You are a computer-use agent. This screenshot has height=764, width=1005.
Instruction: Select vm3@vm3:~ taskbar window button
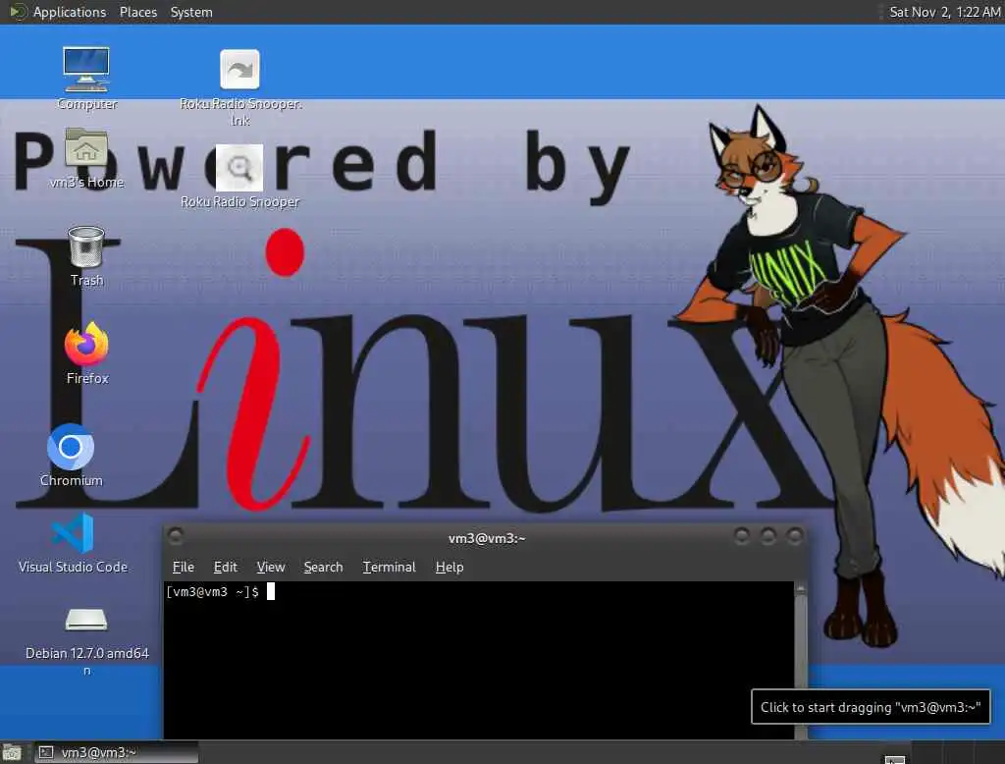tap(117, 752)
